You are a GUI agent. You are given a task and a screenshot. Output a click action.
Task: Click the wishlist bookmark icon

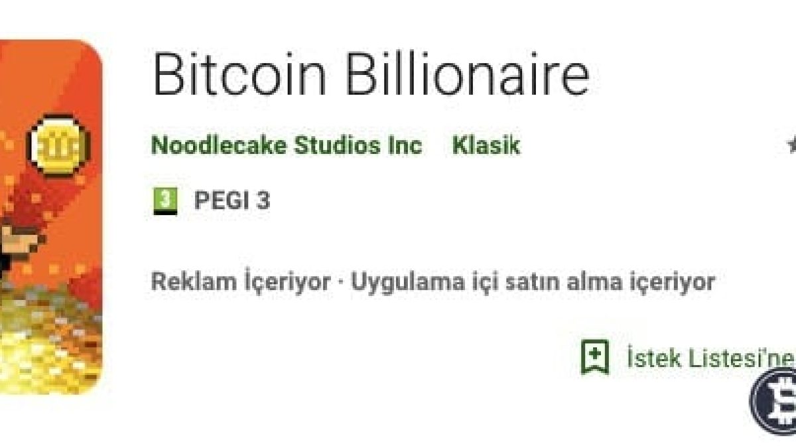click(x=595, y=357)
